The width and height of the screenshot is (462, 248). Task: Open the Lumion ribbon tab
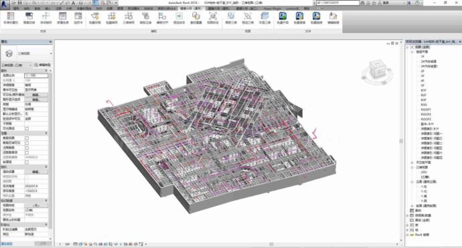(293, 9)
